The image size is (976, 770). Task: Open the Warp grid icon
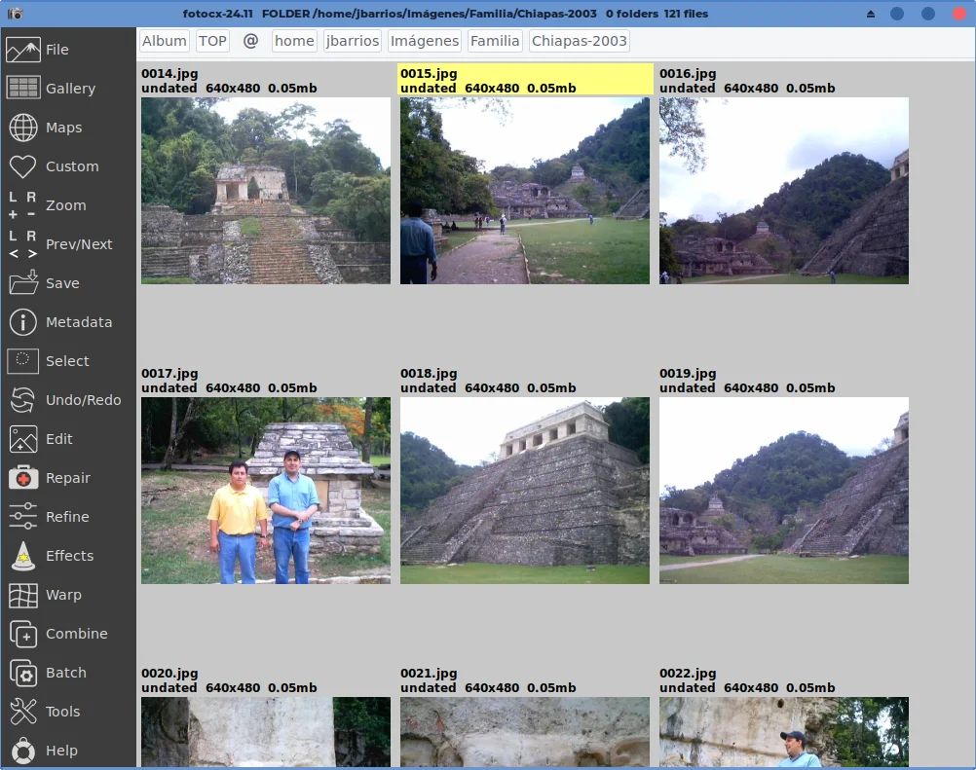click(x=23, y=595)
